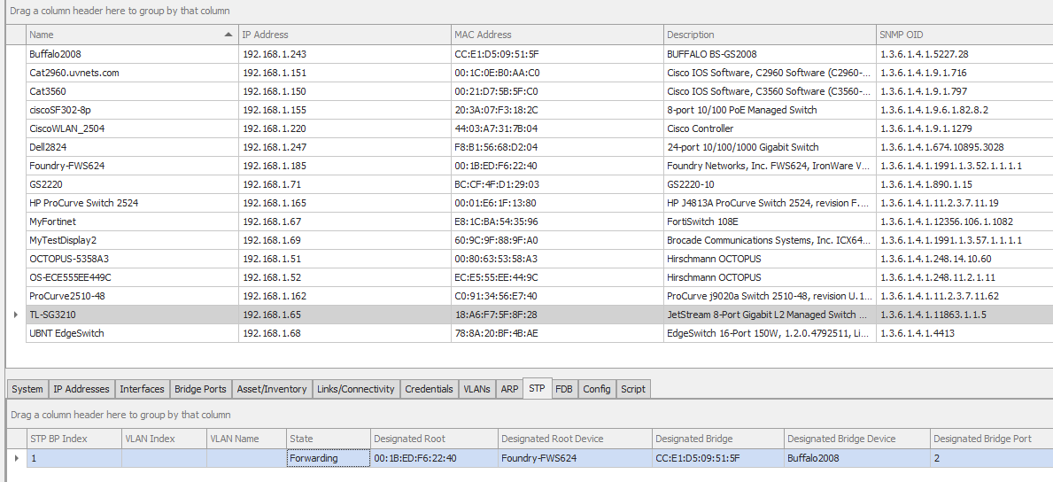The height and width of the screenshot is (482, 1053).
Task: Sort by the MAC Address column header
Action: pyautogui.click(x=557, y=35)
